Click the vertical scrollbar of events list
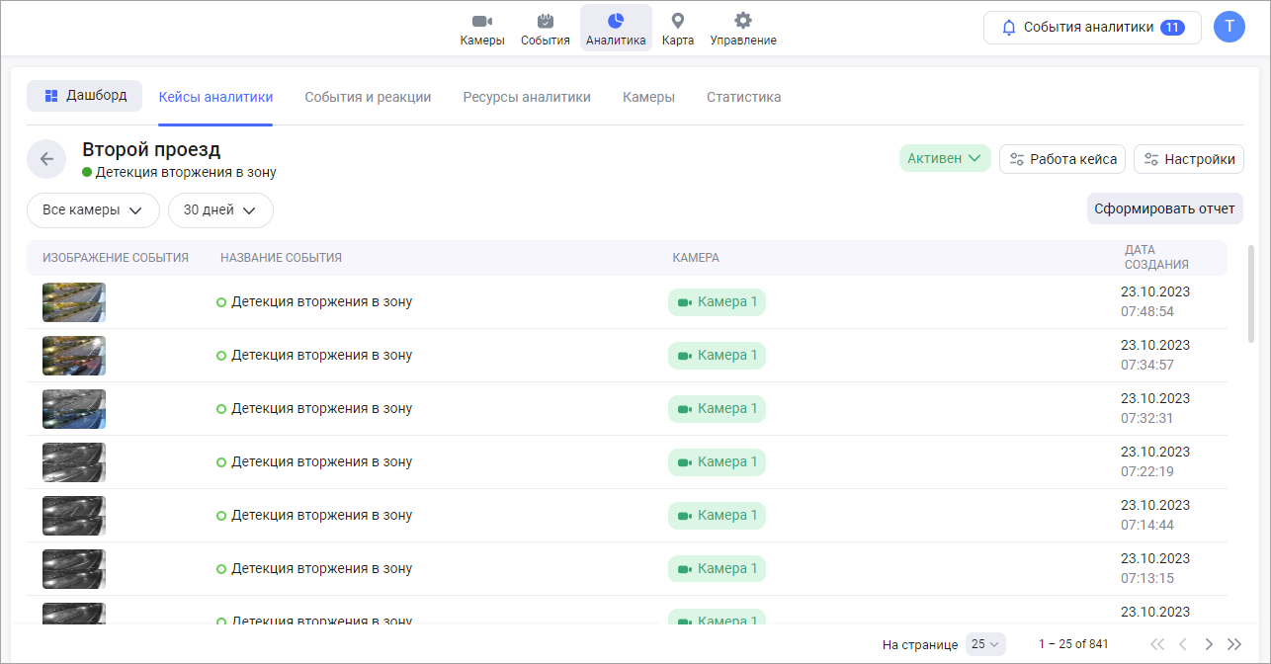The width and height of the screenshot is (1271, 664). 1251,296
